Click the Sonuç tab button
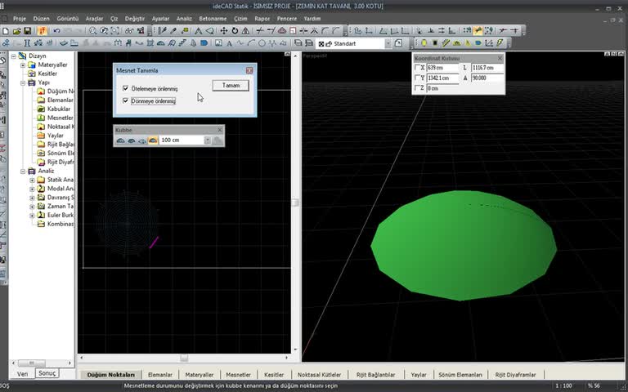 pos(47,372)
